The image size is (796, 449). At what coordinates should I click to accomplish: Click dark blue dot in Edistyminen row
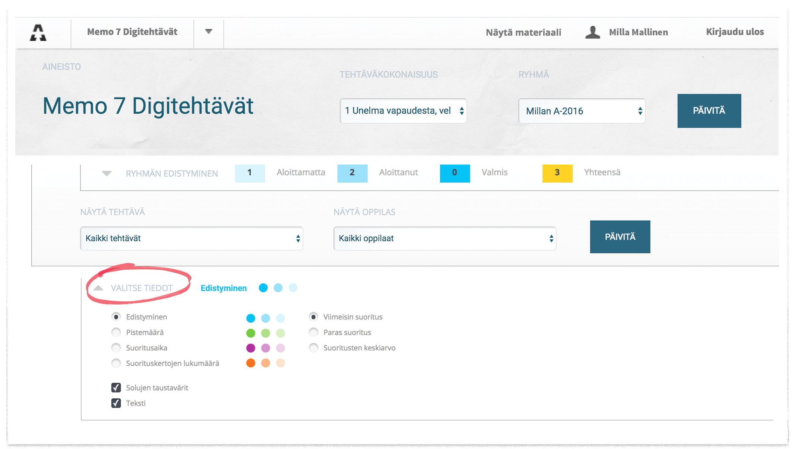[x=251, y=318]
